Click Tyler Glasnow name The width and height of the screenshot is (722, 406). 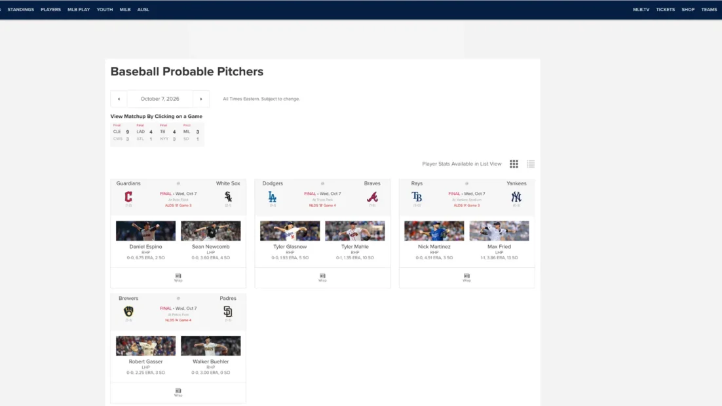[290, 247]
